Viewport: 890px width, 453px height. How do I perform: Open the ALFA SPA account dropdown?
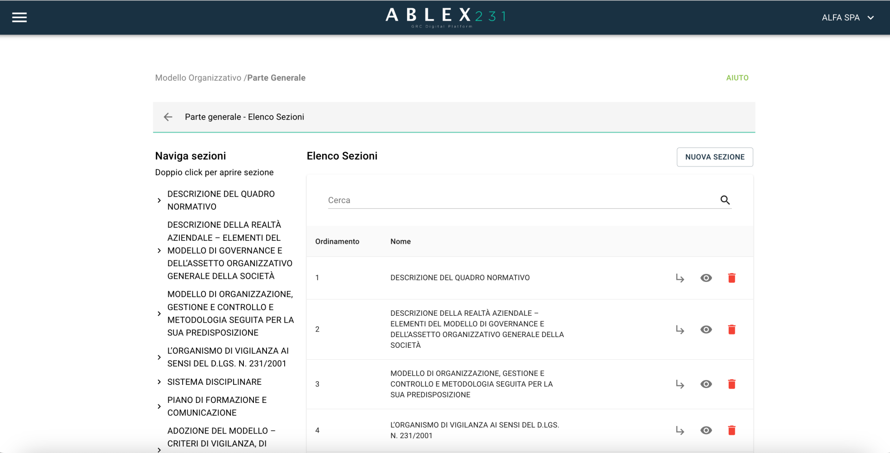click(x=847, y=18)
